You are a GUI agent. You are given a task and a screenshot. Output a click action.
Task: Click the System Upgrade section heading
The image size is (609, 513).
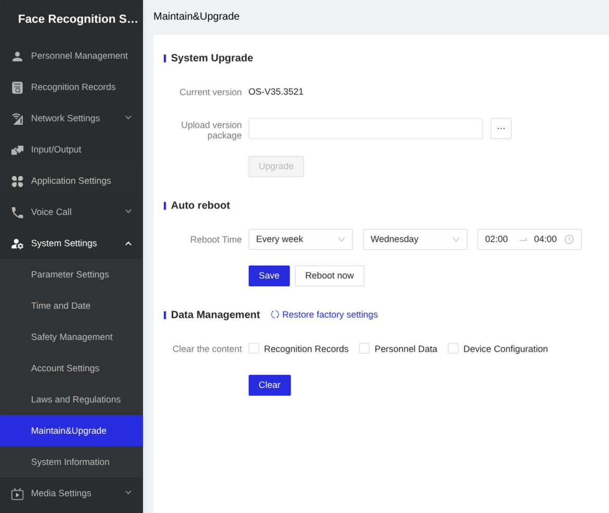[212, 58]
